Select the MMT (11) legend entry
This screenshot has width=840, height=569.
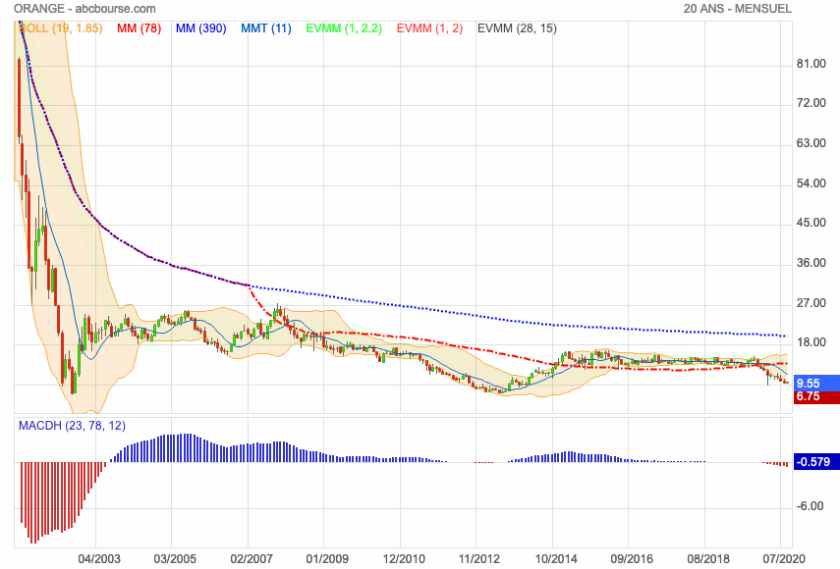pos(266,28)
